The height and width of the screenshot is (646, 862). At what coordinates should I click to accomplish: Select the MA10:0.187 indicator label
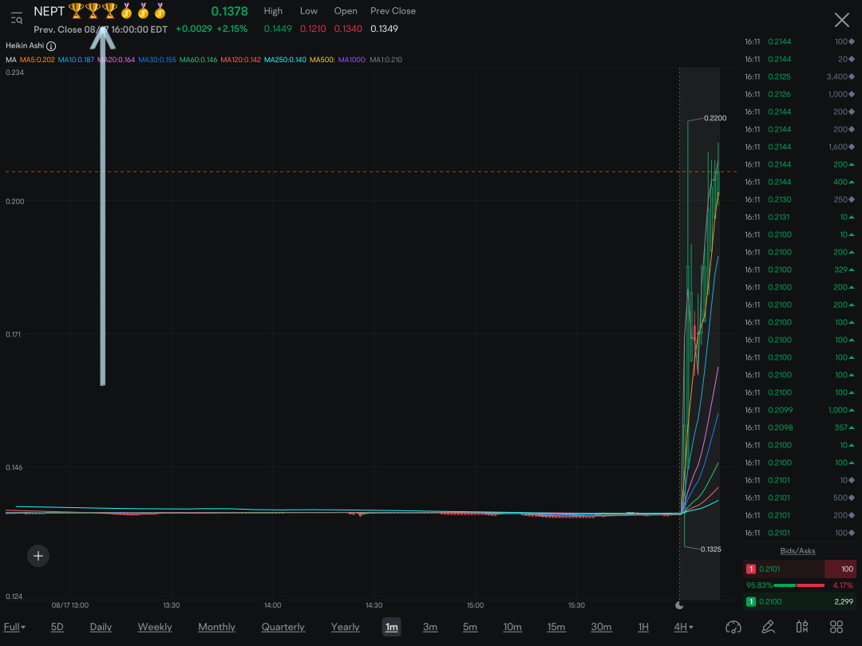tap(76, 60)
